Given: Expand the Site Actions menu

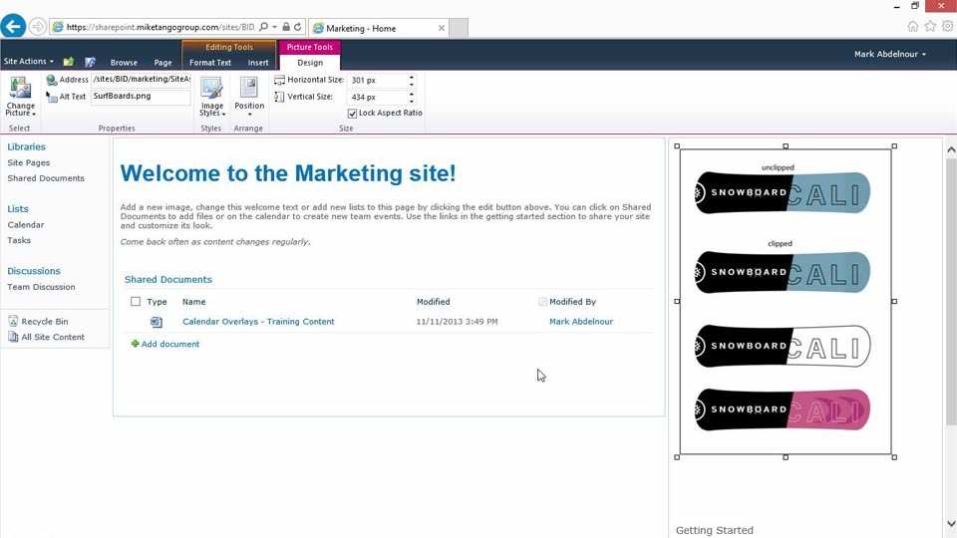Looking at the screenshot, I should (x=28, y=62).
